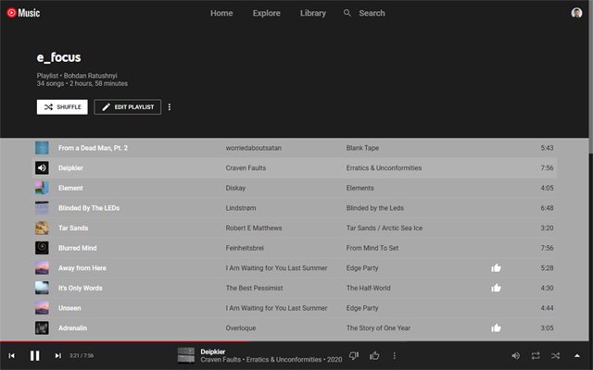Open Bohdan Ratushnyi's profile link
This screenshot has height=370, width=593.
(91, 76)
